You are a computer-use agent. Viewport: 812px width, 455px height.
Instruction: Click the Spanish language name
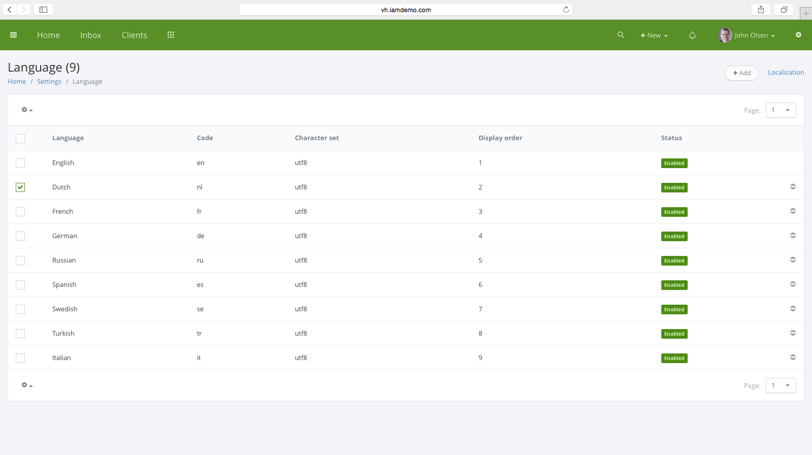coord(64,284)
